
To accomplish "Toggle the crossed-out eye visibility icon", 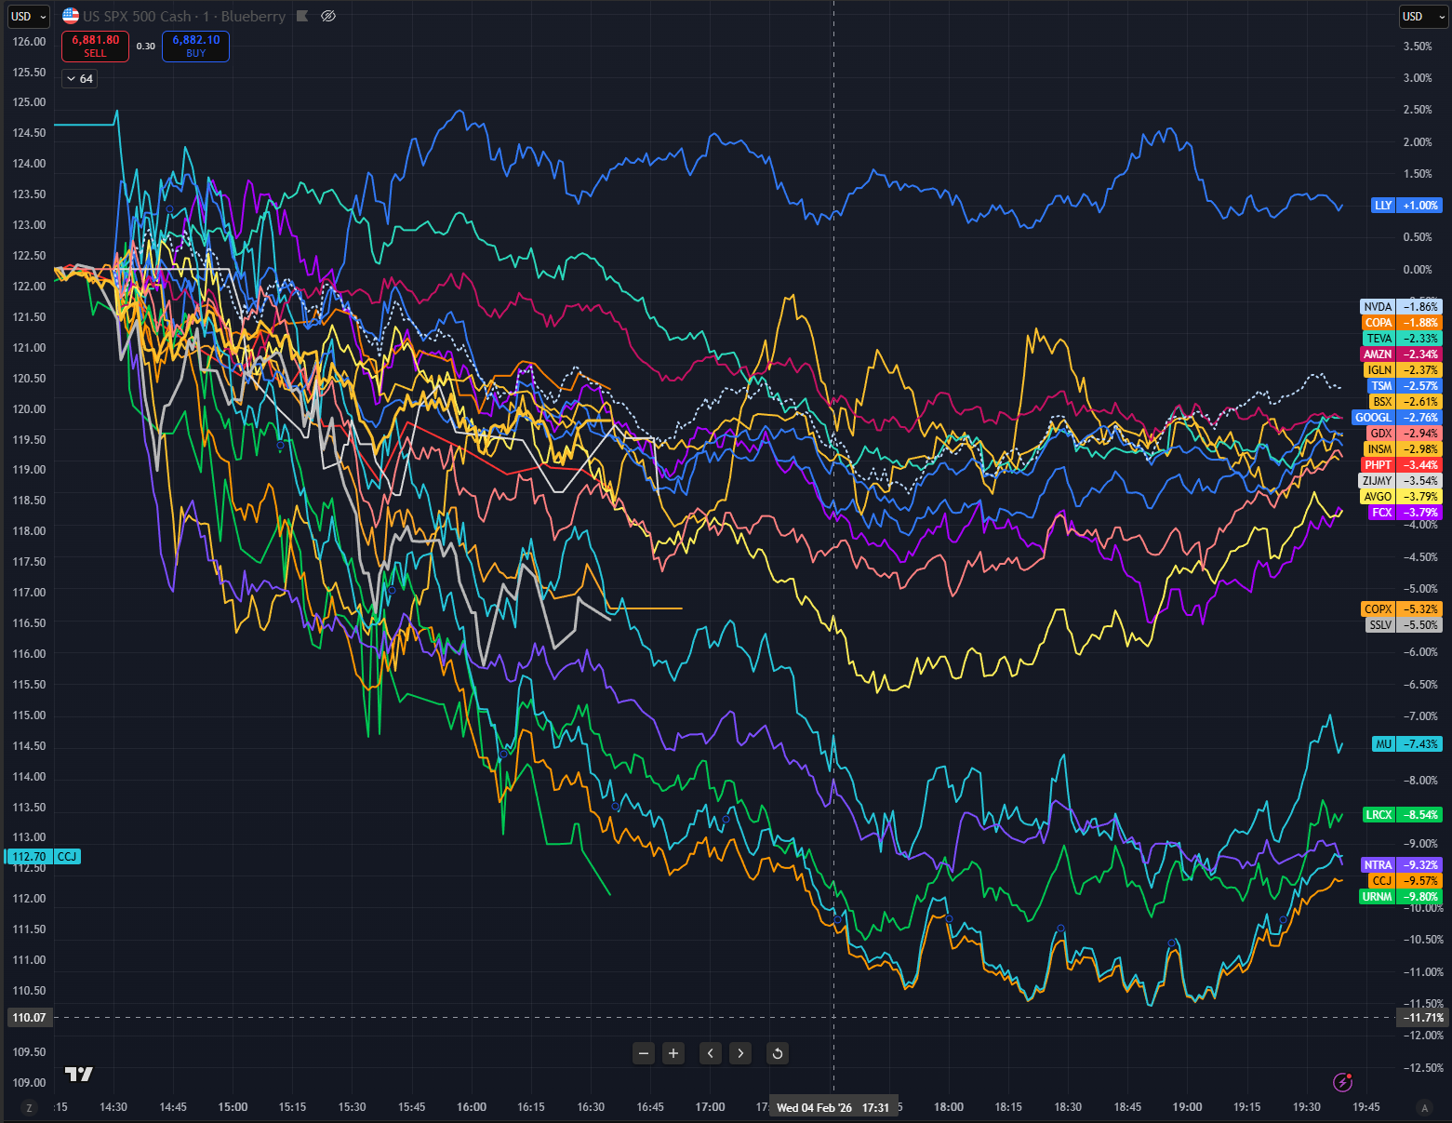I will point(328,16).
